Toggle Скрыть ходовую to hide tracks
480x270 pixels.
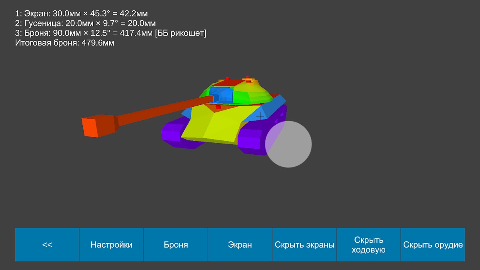[x=368, y=245]
